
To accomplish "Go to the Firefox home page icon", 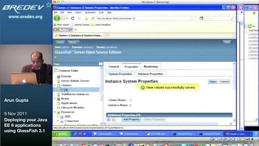I will point(86,18).
